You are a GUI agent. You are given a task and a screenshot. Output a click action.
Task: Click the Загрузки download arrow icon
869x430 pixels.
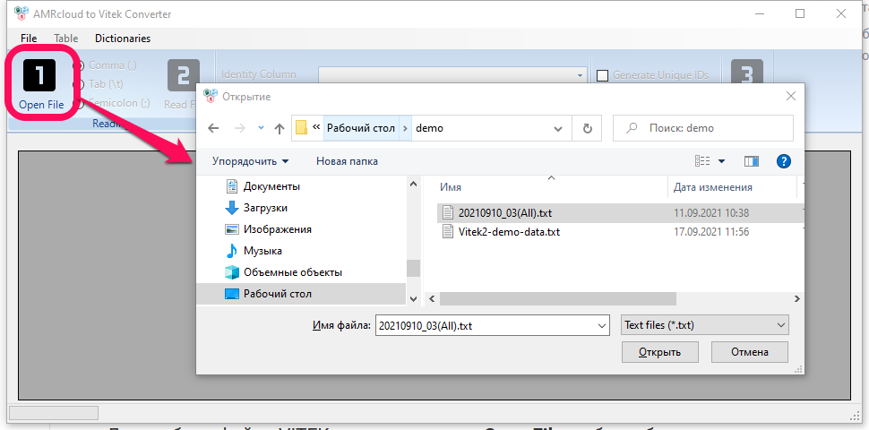232,208
